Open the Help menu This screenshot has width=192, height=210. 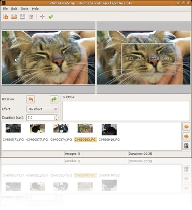pyautogui.click(x=35, y=9)
